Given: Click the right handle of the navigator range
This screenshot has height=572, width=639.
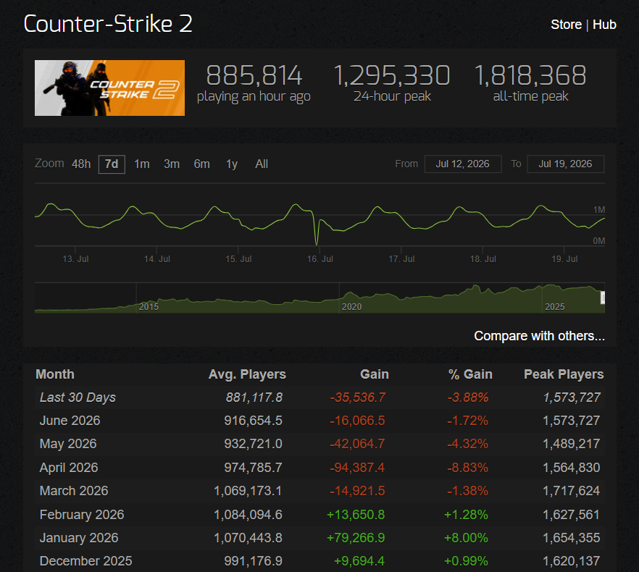Looking at the screenshot, I should point(603,298).
